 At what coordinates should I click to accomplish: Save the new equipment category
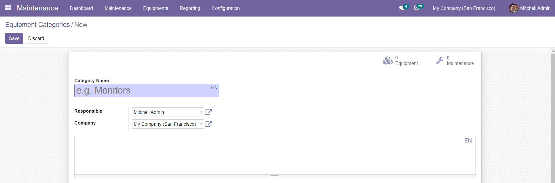coord(14,38)
